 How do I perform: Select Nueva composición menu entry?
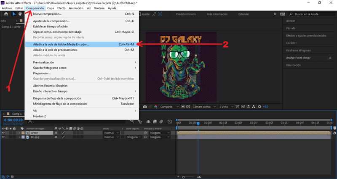[82, 14]
